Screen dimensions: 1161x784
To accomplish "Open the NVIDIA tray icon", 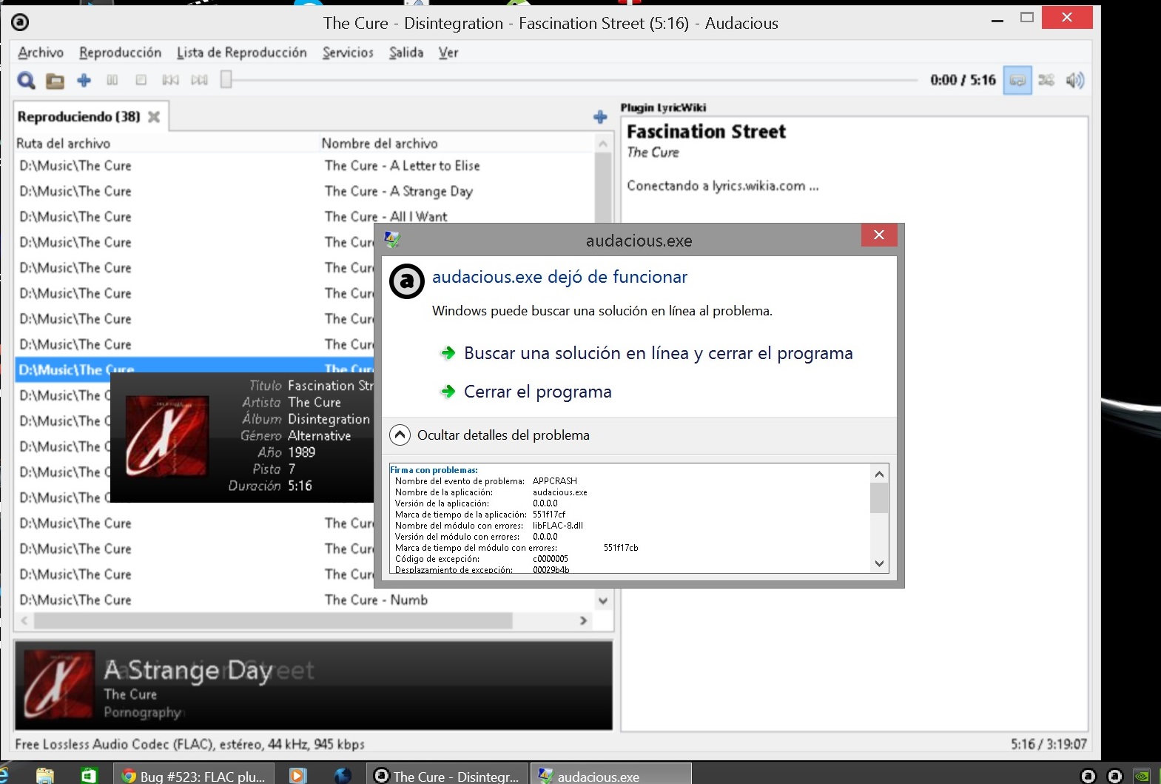I will click(1143, 776).
